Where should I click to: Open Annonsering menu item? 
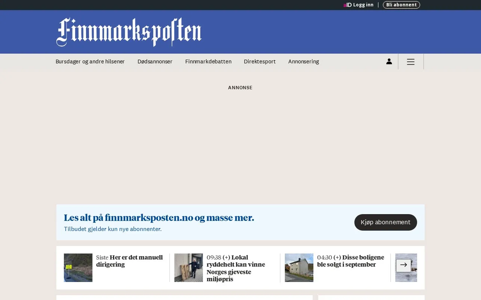(x=304, y=61)
